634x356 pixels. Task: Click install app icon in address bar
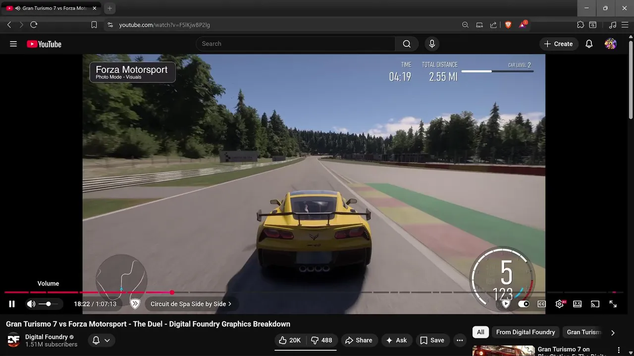pos(479,25)
